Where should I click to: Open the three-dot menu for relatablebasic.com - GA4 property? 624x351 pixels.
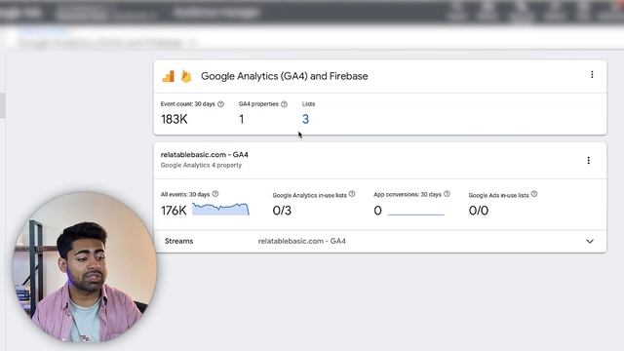tap(589, 160)
